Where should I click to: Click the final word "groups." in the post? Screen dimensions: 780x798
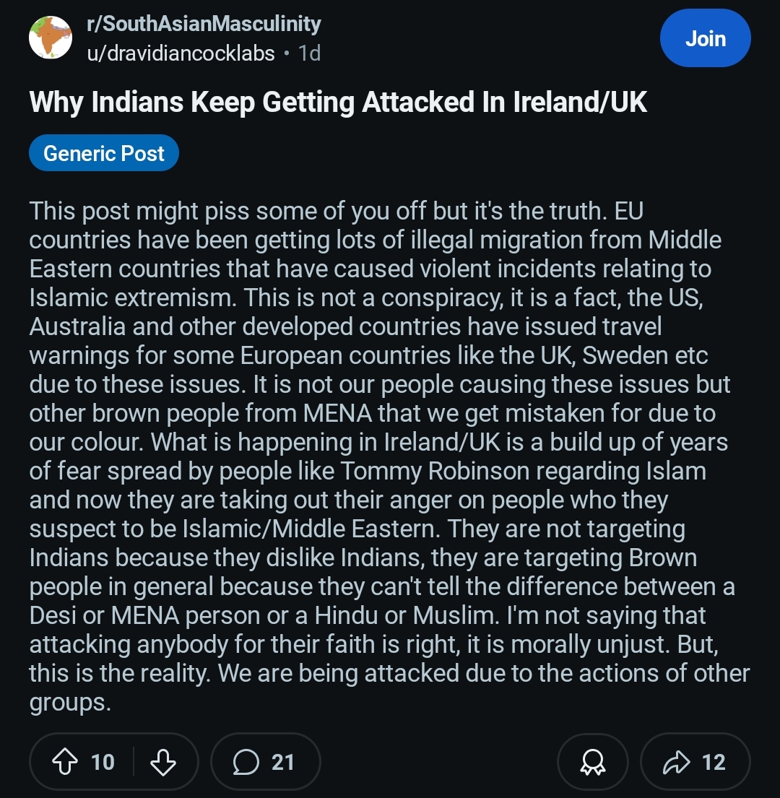click(70, 703)
